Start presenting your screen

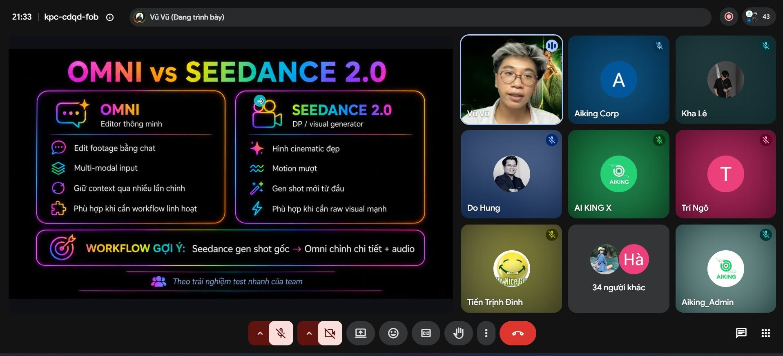tap(360, 333)
